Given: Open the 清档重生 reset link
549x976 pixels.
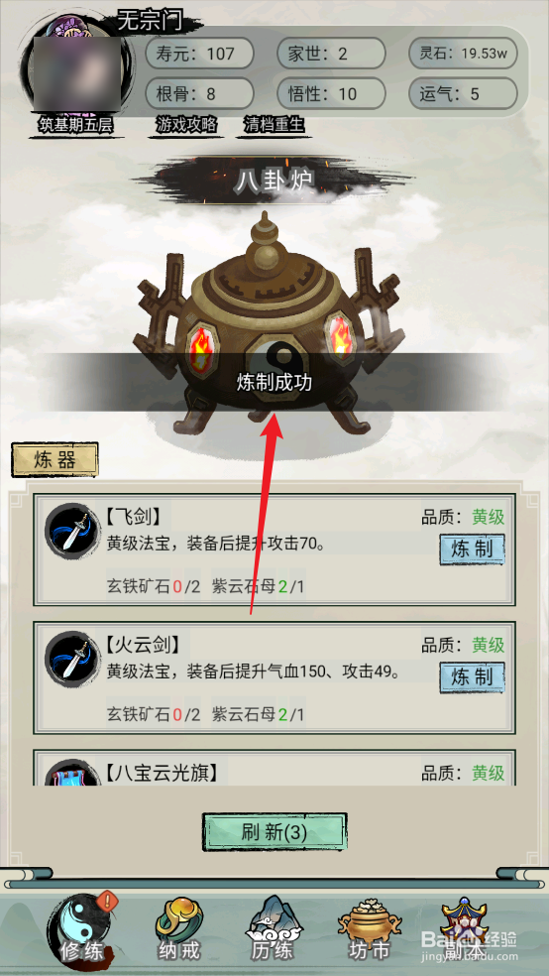Looking at the screenshot, I should coord(274,125).
